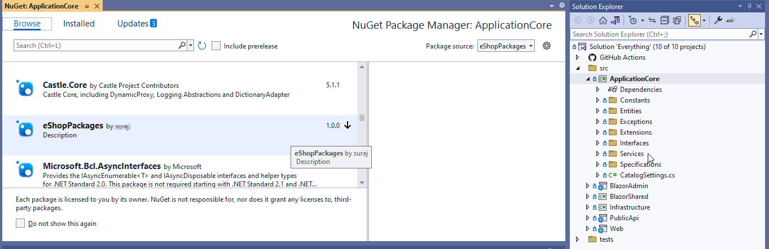769x249 pixels.
Task: Select the PublicApi project
Action: tap(624, 218)
